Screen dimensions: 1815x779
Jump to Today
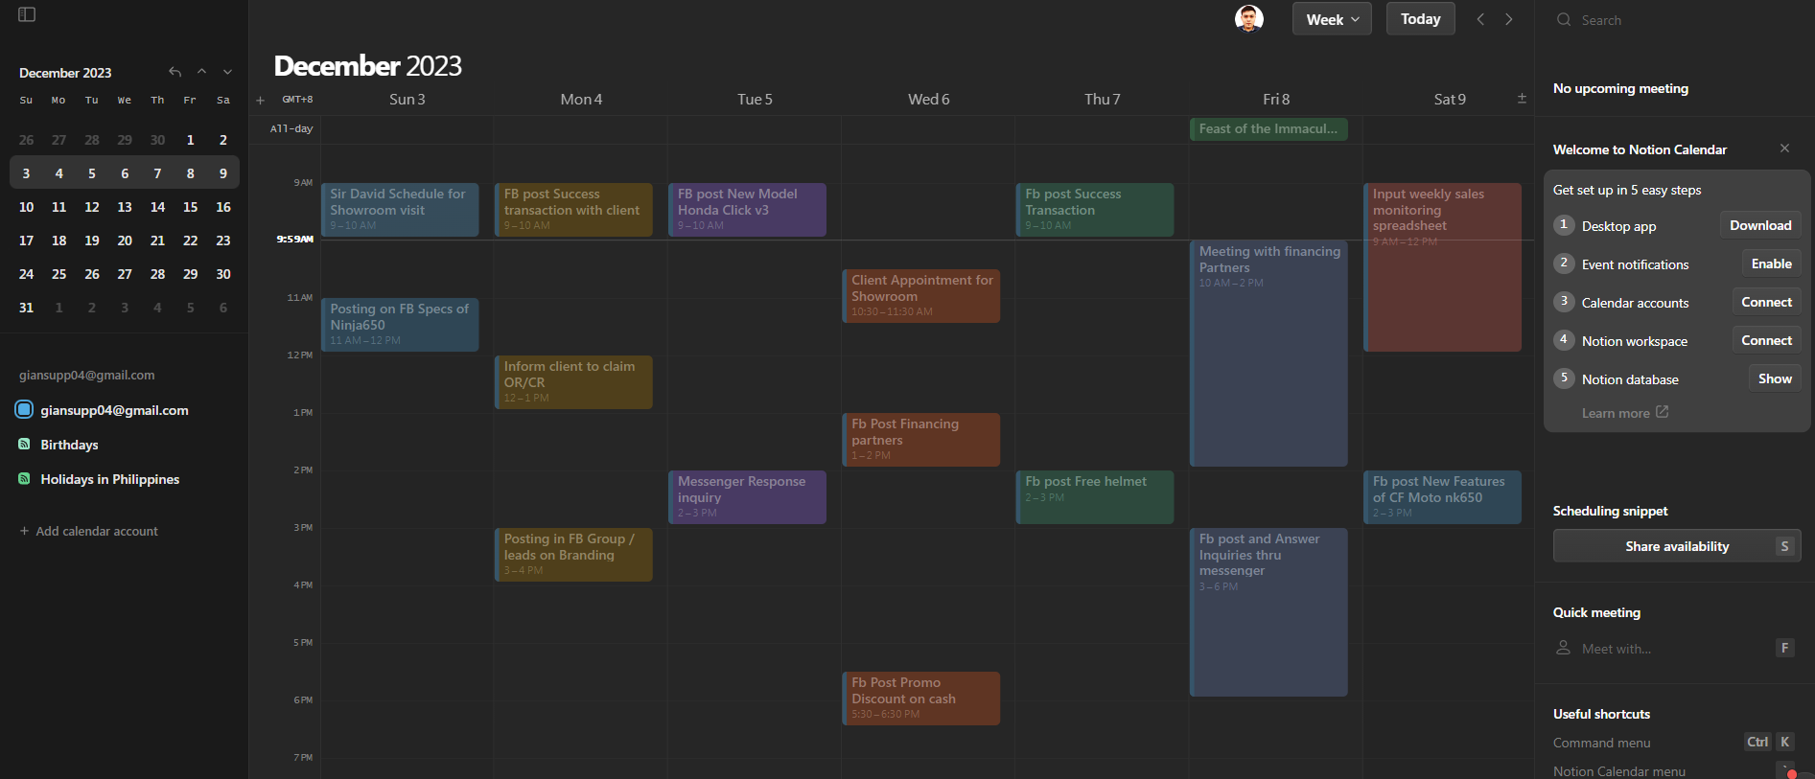[1420, 19]
